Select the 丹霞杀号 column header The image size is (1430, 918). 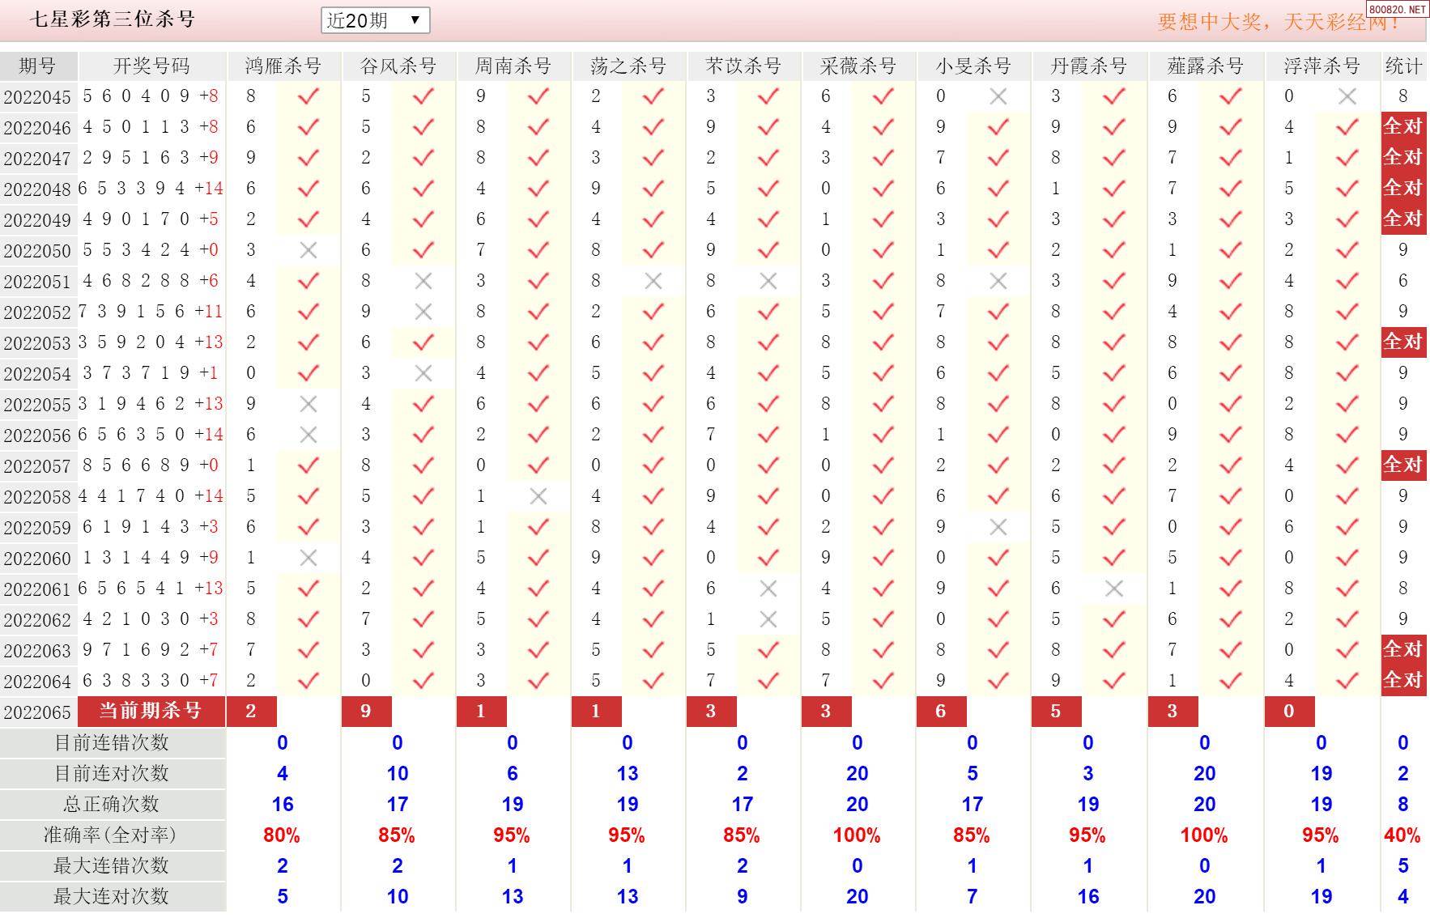[x=1089, y=66]
